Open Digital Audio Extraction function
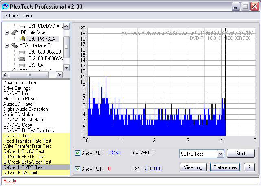 tap(26, 109)
